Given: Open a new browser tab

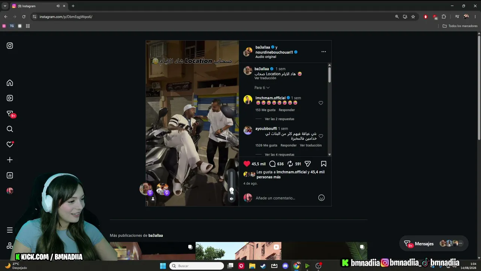Looking at the screenshot, I should [73, 6].
